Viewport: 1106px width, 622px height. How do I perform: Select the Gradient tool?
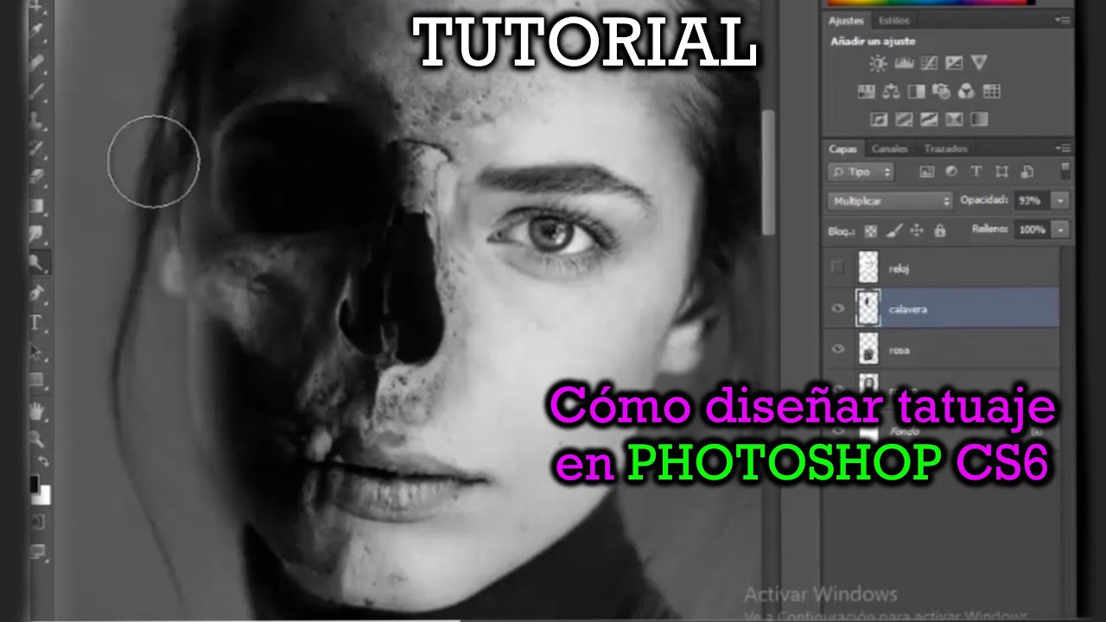(x=38, y=205)
